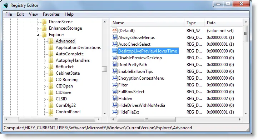Click the ApplicationDestinations folder icon
The height and width of the screenshot is (140, 258).
[x=51, y=47]
